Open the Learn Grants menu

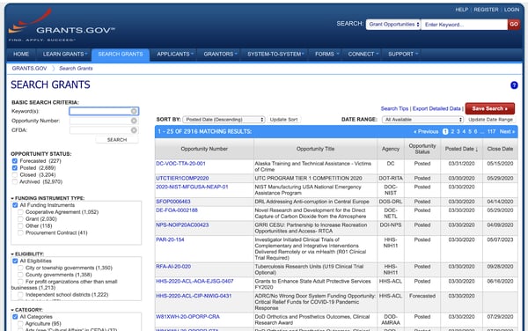click(64, 55)
